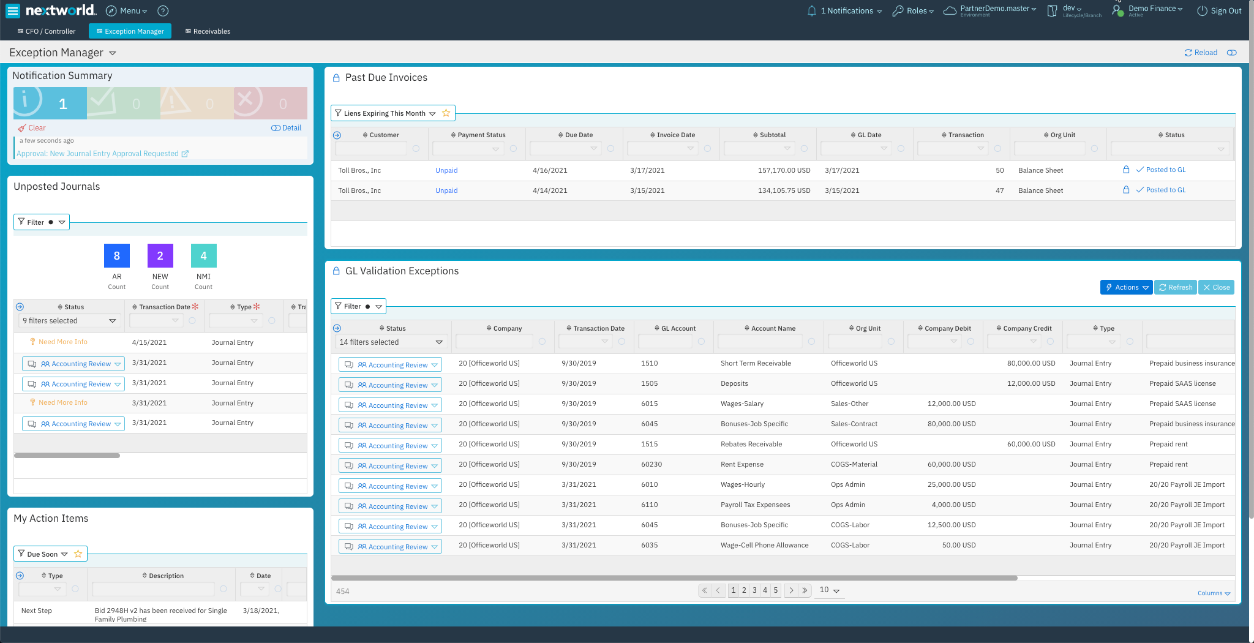Open the Exception Manager title dropdown
1254x643 pixels.
point(113,53)
